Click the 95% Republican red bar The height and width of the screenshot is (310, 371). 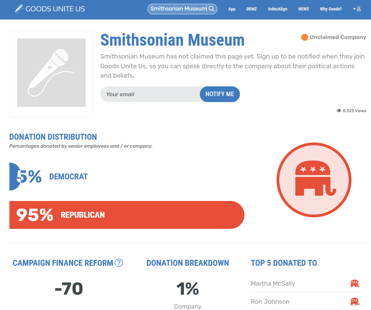pos(127,215)
